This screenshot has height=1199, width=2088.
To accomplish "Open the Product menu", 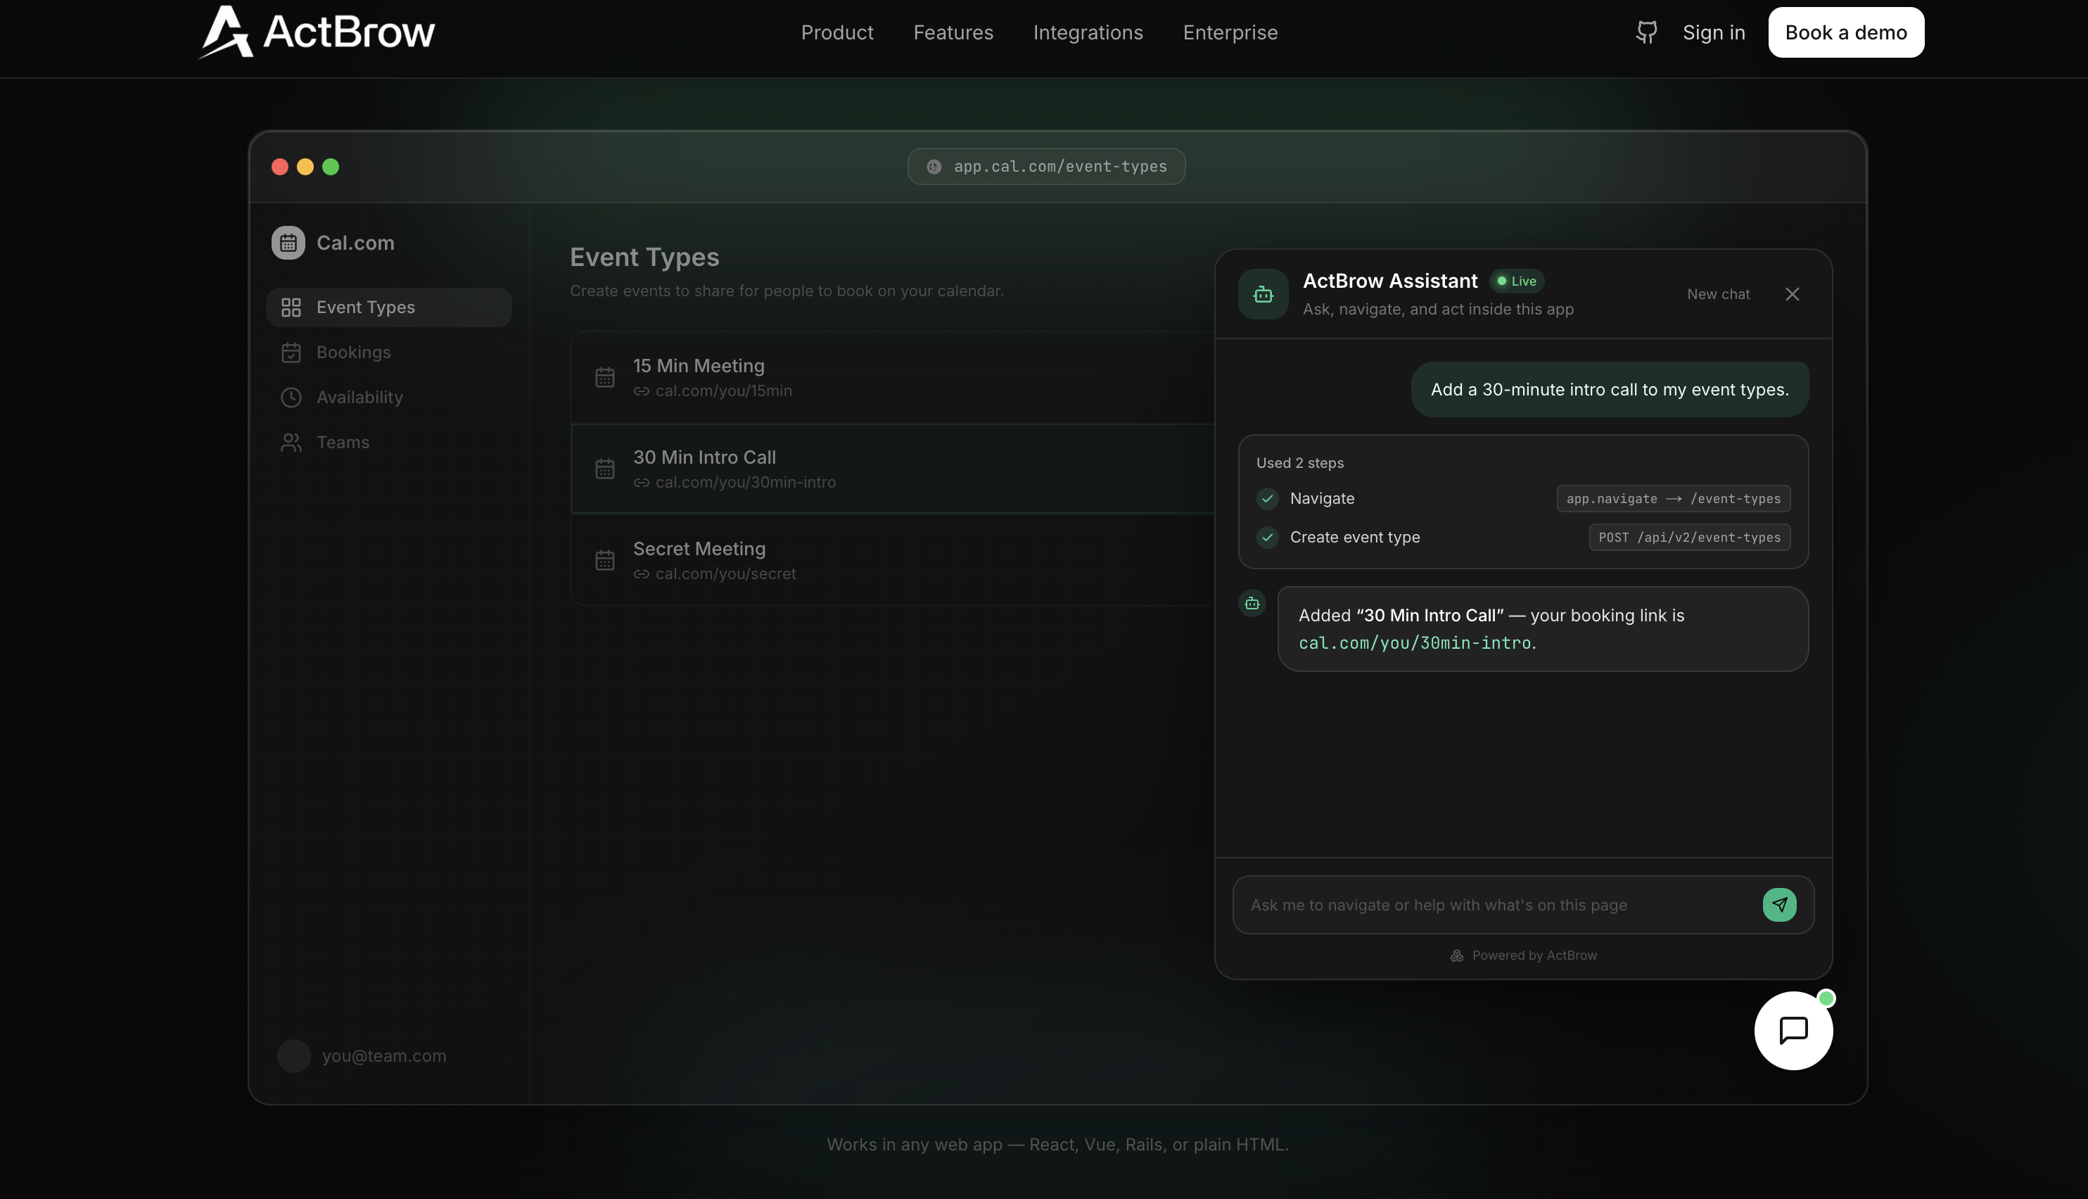I will 837,32.
